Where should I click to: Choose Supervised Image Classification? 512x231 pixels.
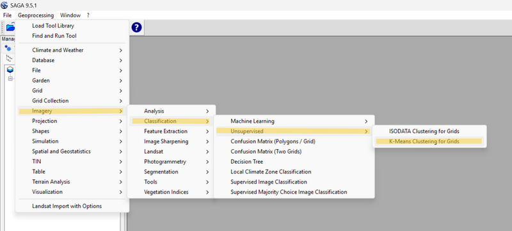click(x=294, y=182)
